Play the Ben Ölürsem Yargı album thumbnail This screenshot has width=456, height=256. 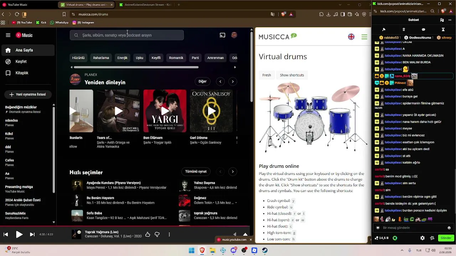[165, 111]
